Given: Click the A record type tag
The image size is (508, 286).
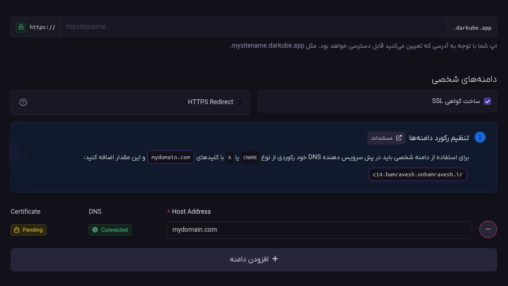Looking at the screenshot, I should click(229, 157).
